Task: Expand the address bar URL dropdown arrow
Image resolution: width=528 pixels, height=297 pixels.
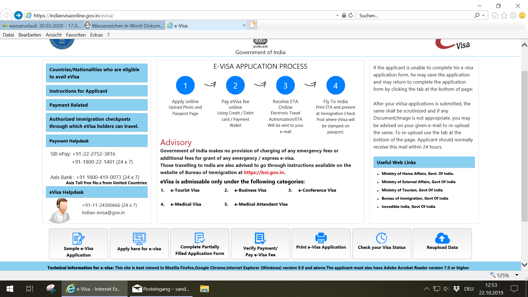Action: (337, 16)
